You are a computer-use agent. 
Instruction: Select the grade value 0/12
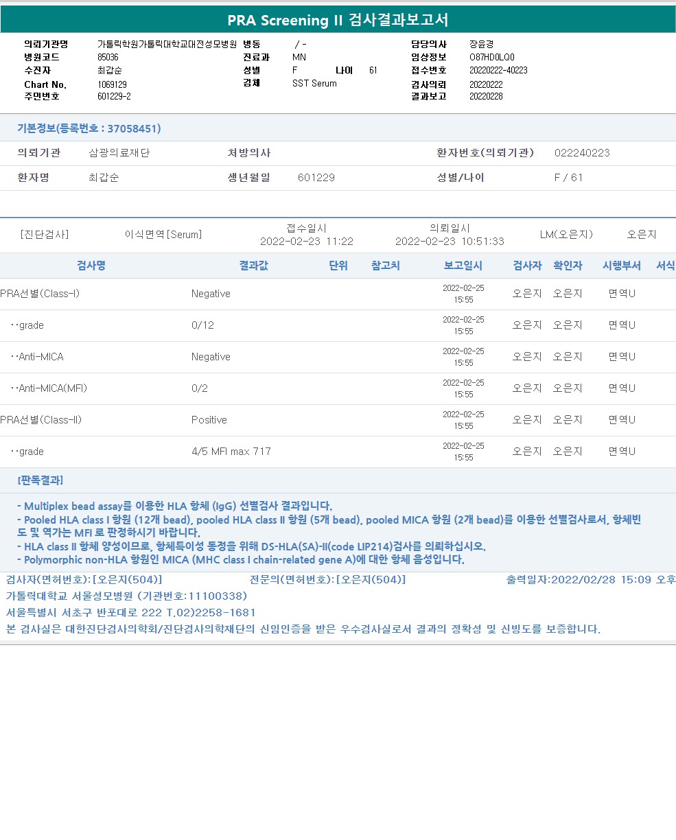202,325
